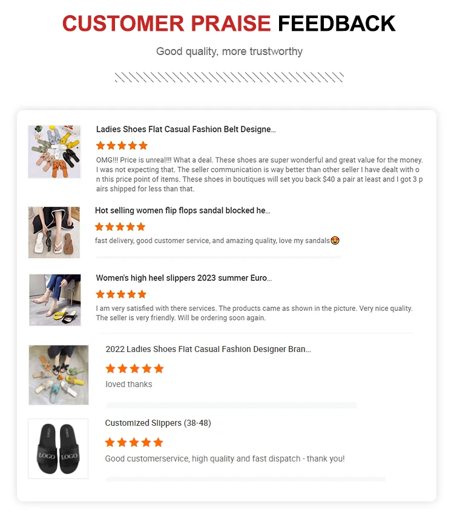Image resolution: width=454 pixels, height=522 pixels.
Task: Open the flip flops sandal product image
Action: pos(54,232)
